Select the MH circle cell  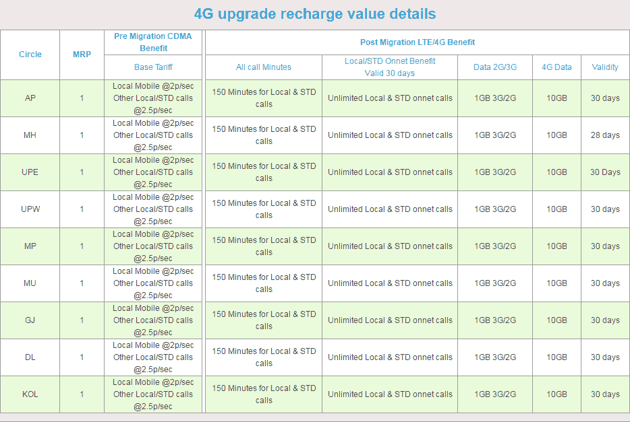[x=30, y=135]
